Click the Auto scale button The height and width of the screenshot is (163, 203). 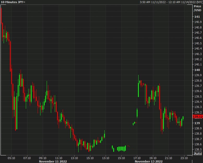tap(198, 154)
